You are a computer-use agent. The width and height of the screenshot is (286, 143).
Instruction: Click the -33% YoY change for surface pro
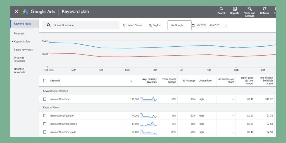pos(192,116)
